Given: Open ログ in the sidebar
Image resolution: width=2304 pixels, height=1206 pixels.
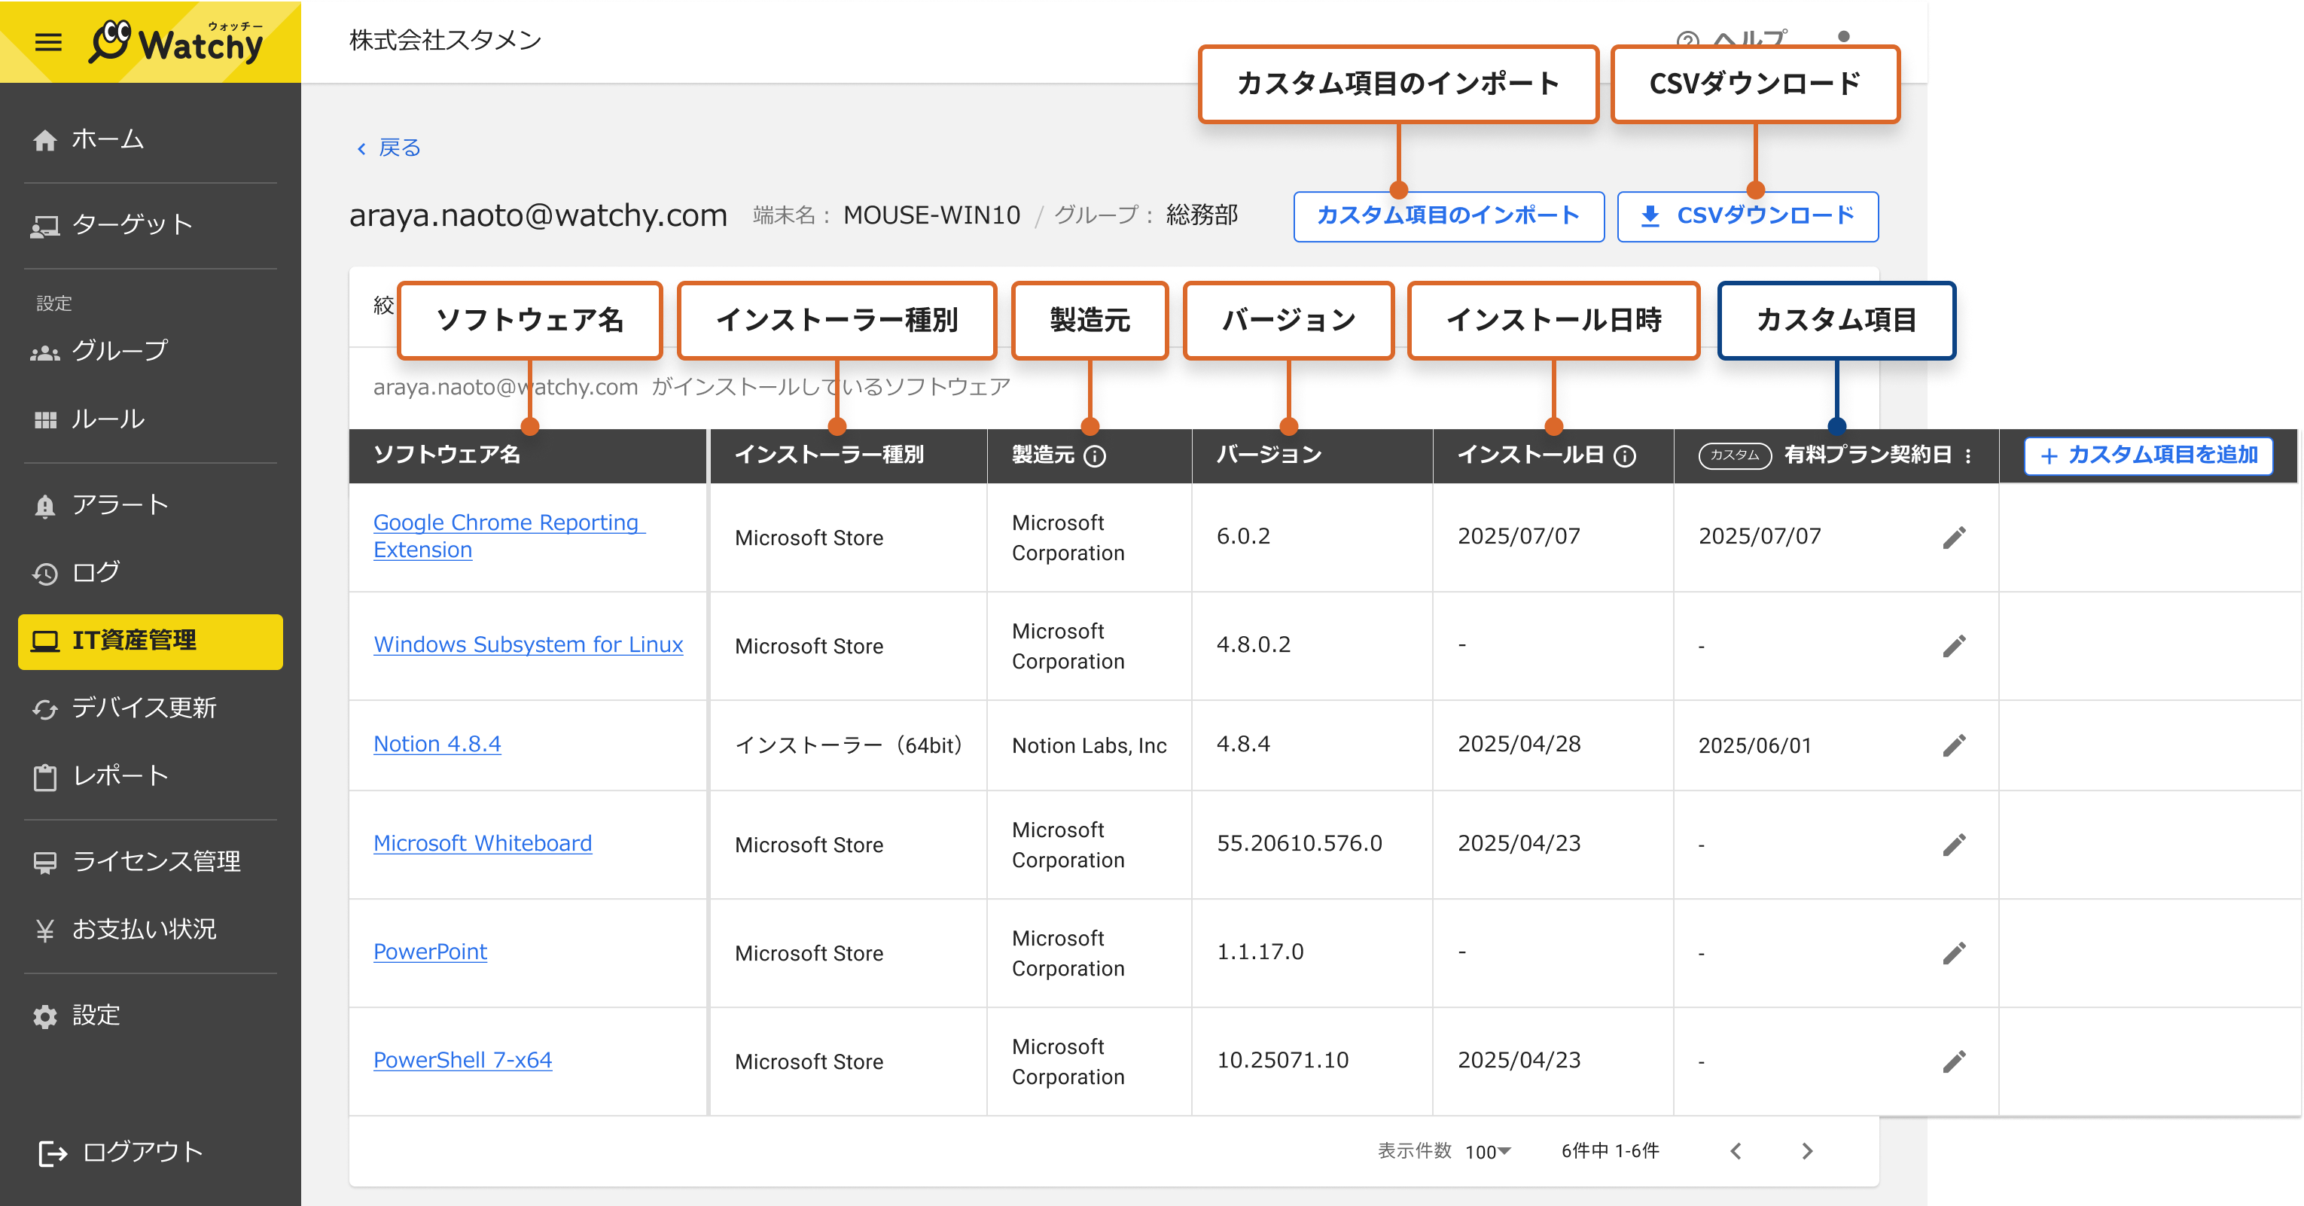Looking at the screenshot, I should 76,572.
